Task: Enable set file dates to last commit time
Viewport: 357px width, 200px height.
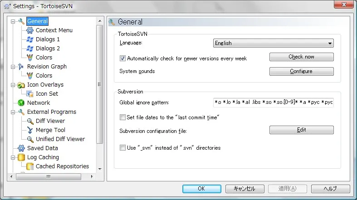Action: tap(122, 117)
